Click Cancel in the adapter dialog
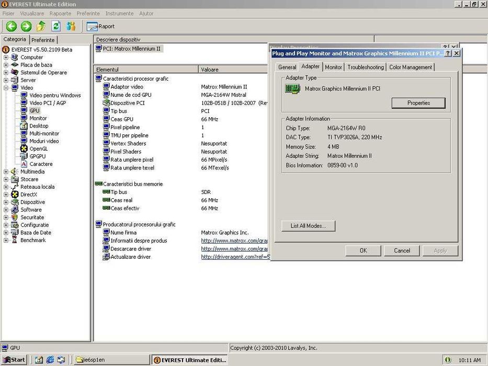488x366 pixels. 402,250
